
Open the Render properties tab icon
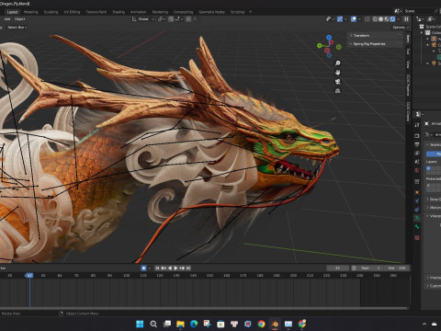pos(417,135)
